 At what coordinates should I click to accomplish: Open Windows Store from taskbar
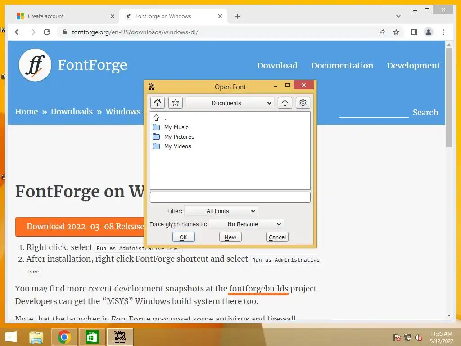pos(92,337)
